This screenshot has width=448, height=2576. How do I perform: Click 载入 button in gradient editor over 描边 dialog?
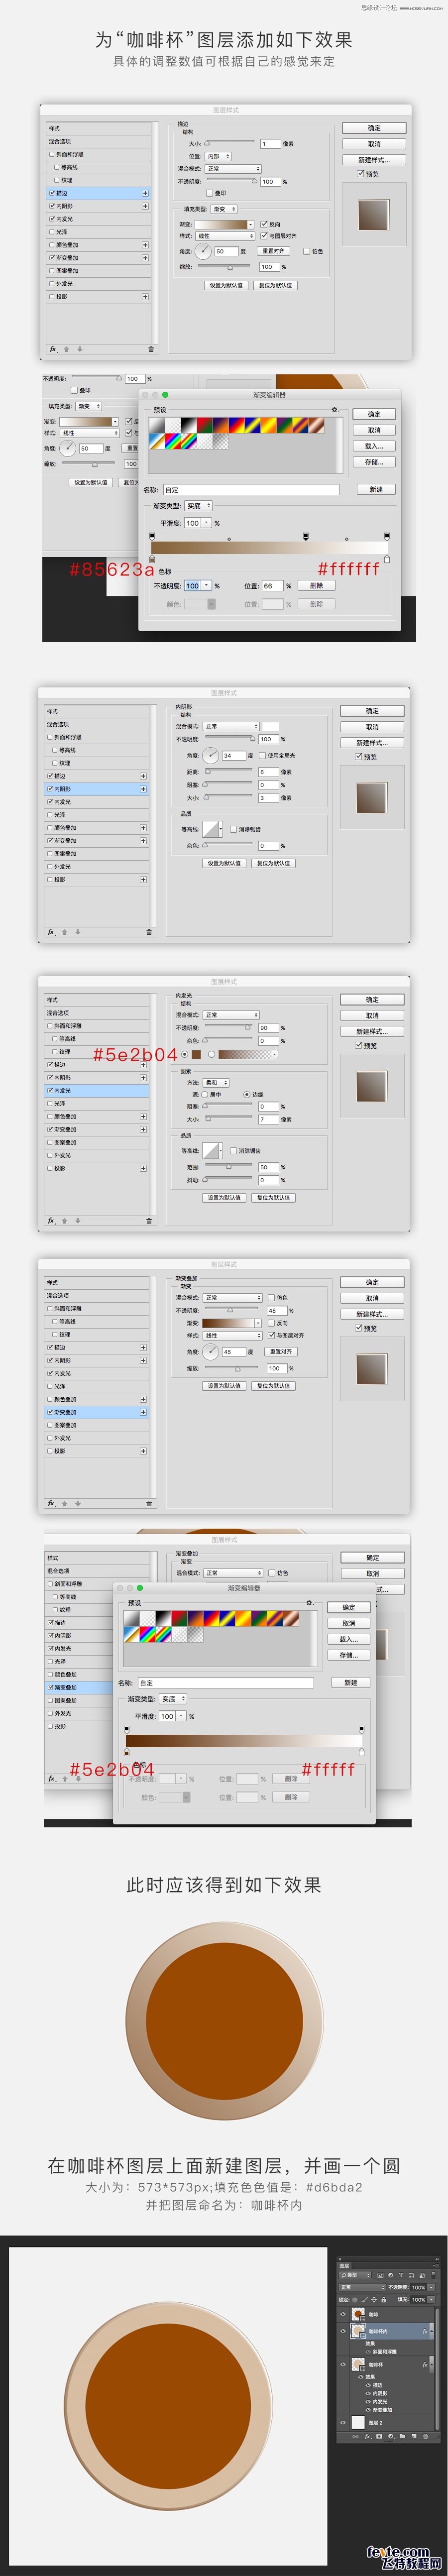[375, 446]
